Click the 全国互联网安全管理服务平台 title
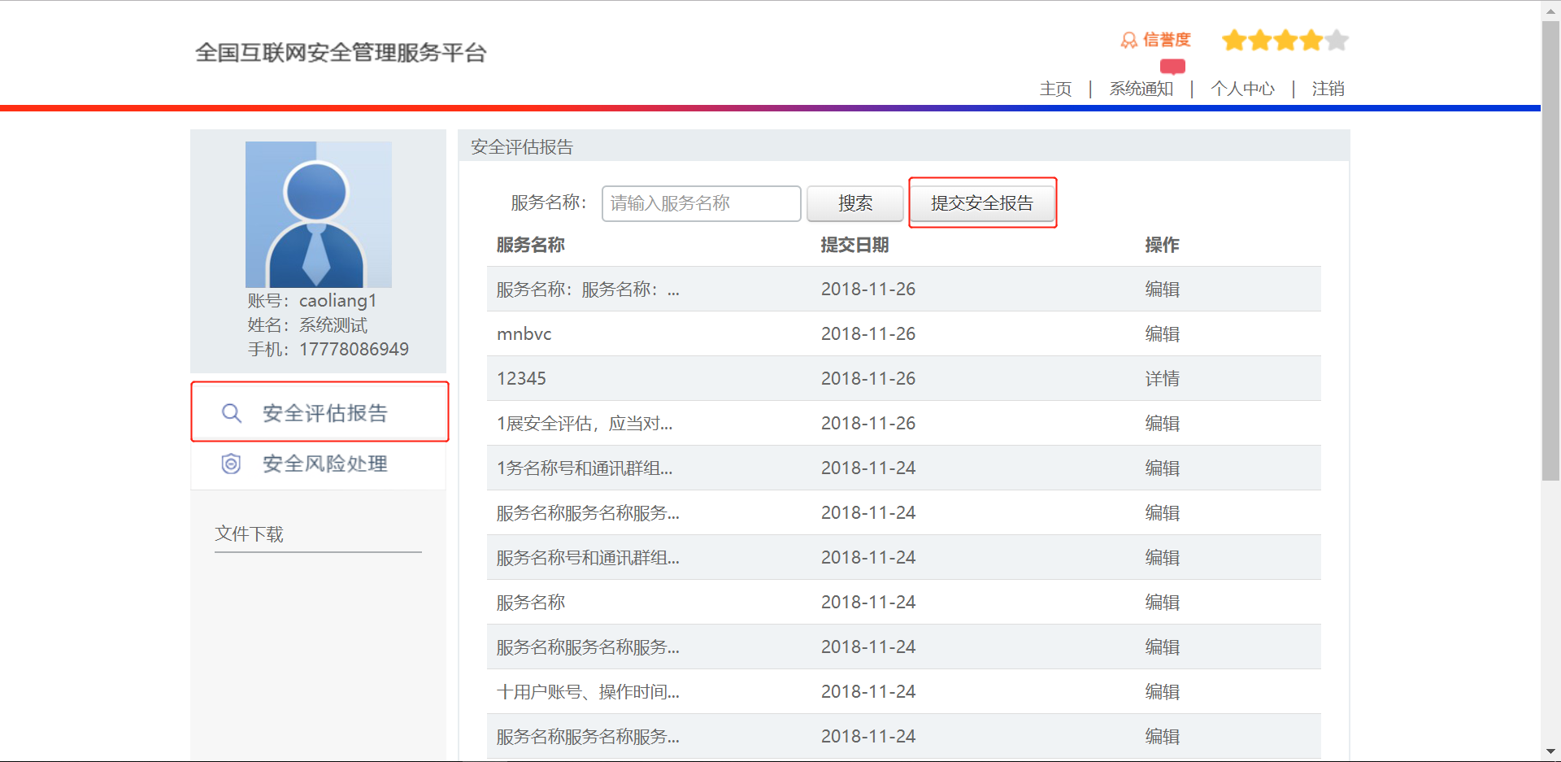The image size is (1561, 762). [341, 53]
